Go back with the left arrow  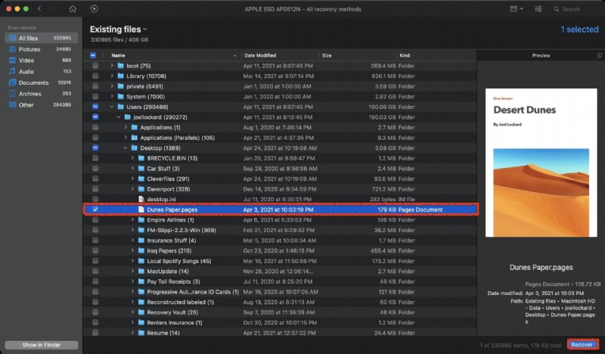[x=39, y=9]
